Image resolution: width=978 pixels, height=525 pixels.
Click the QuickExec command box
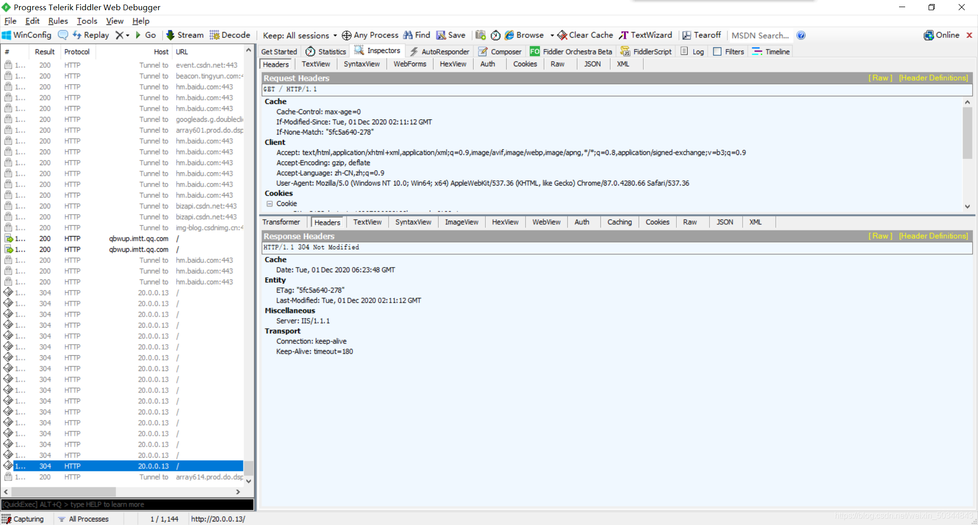pyautogui.click(x=127, y=504)
